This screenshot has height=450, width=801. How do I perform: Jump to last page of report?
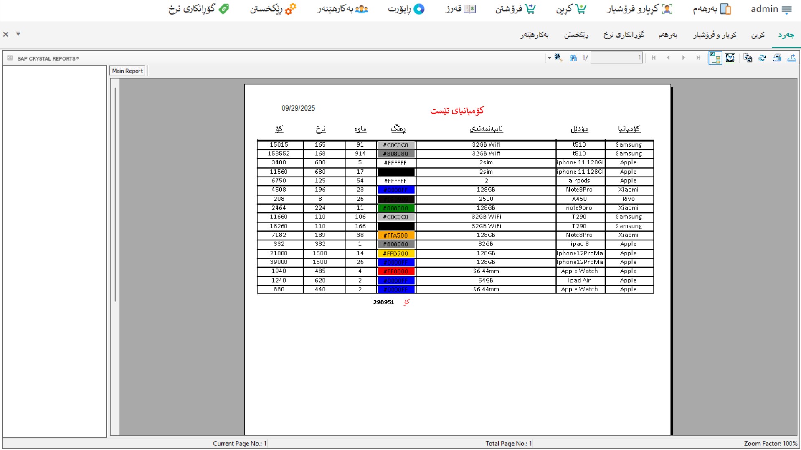(x=698, y=58)
